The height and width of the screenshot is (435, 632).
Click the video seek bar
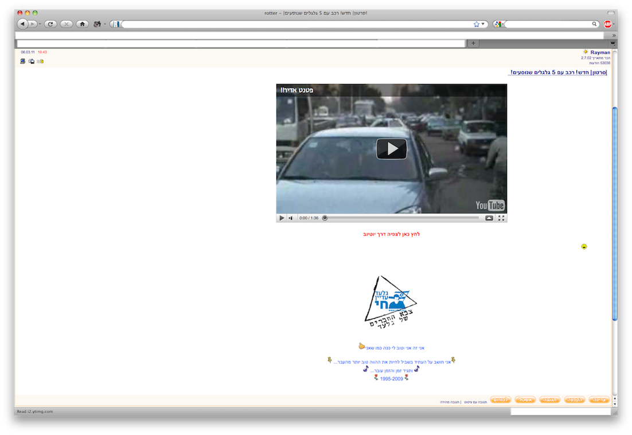tap(401, 218)
